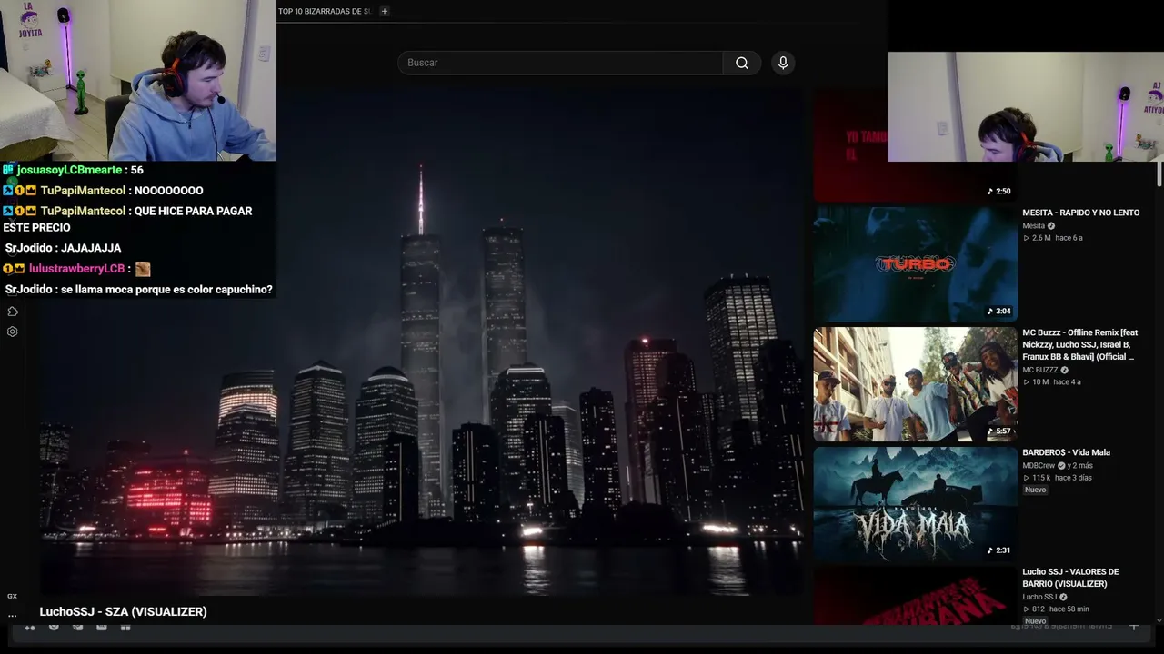Visit the Mesita channel
1164x654 pixels.
pos(1033,226)
